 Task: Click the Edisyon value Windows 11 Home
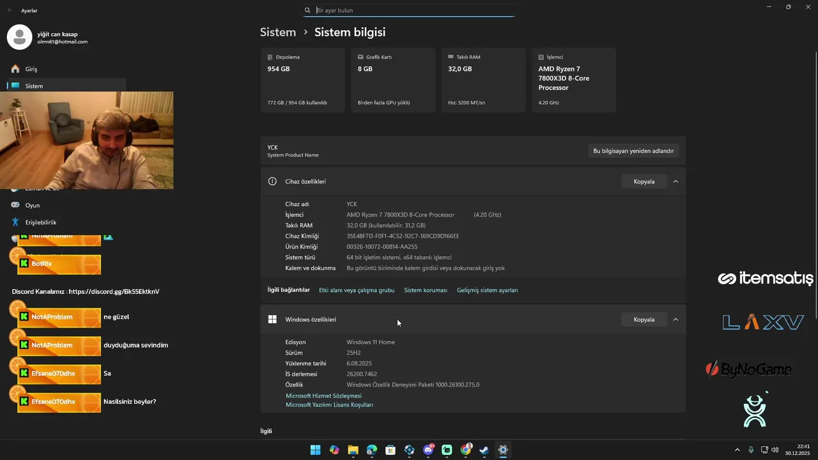pyautogui.click(x=371, y=342)
